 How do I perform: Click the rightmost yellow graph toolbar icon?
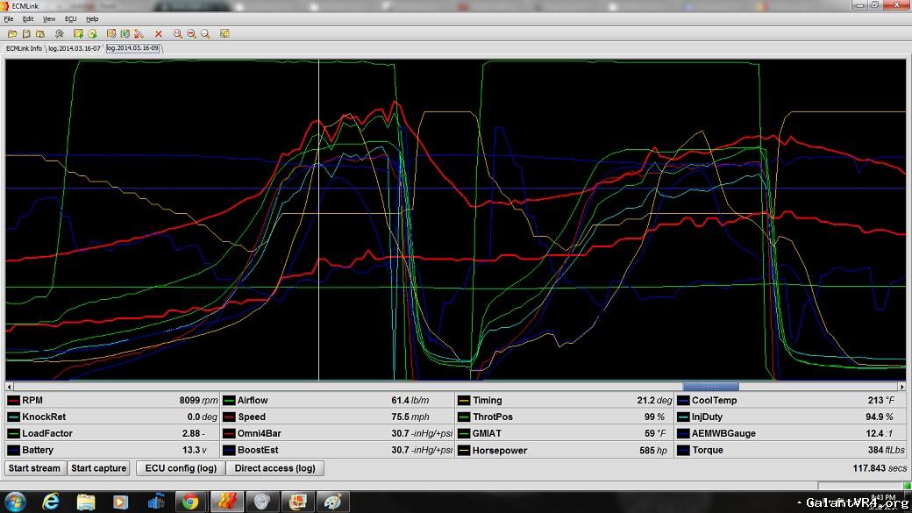tap(224, 33)
